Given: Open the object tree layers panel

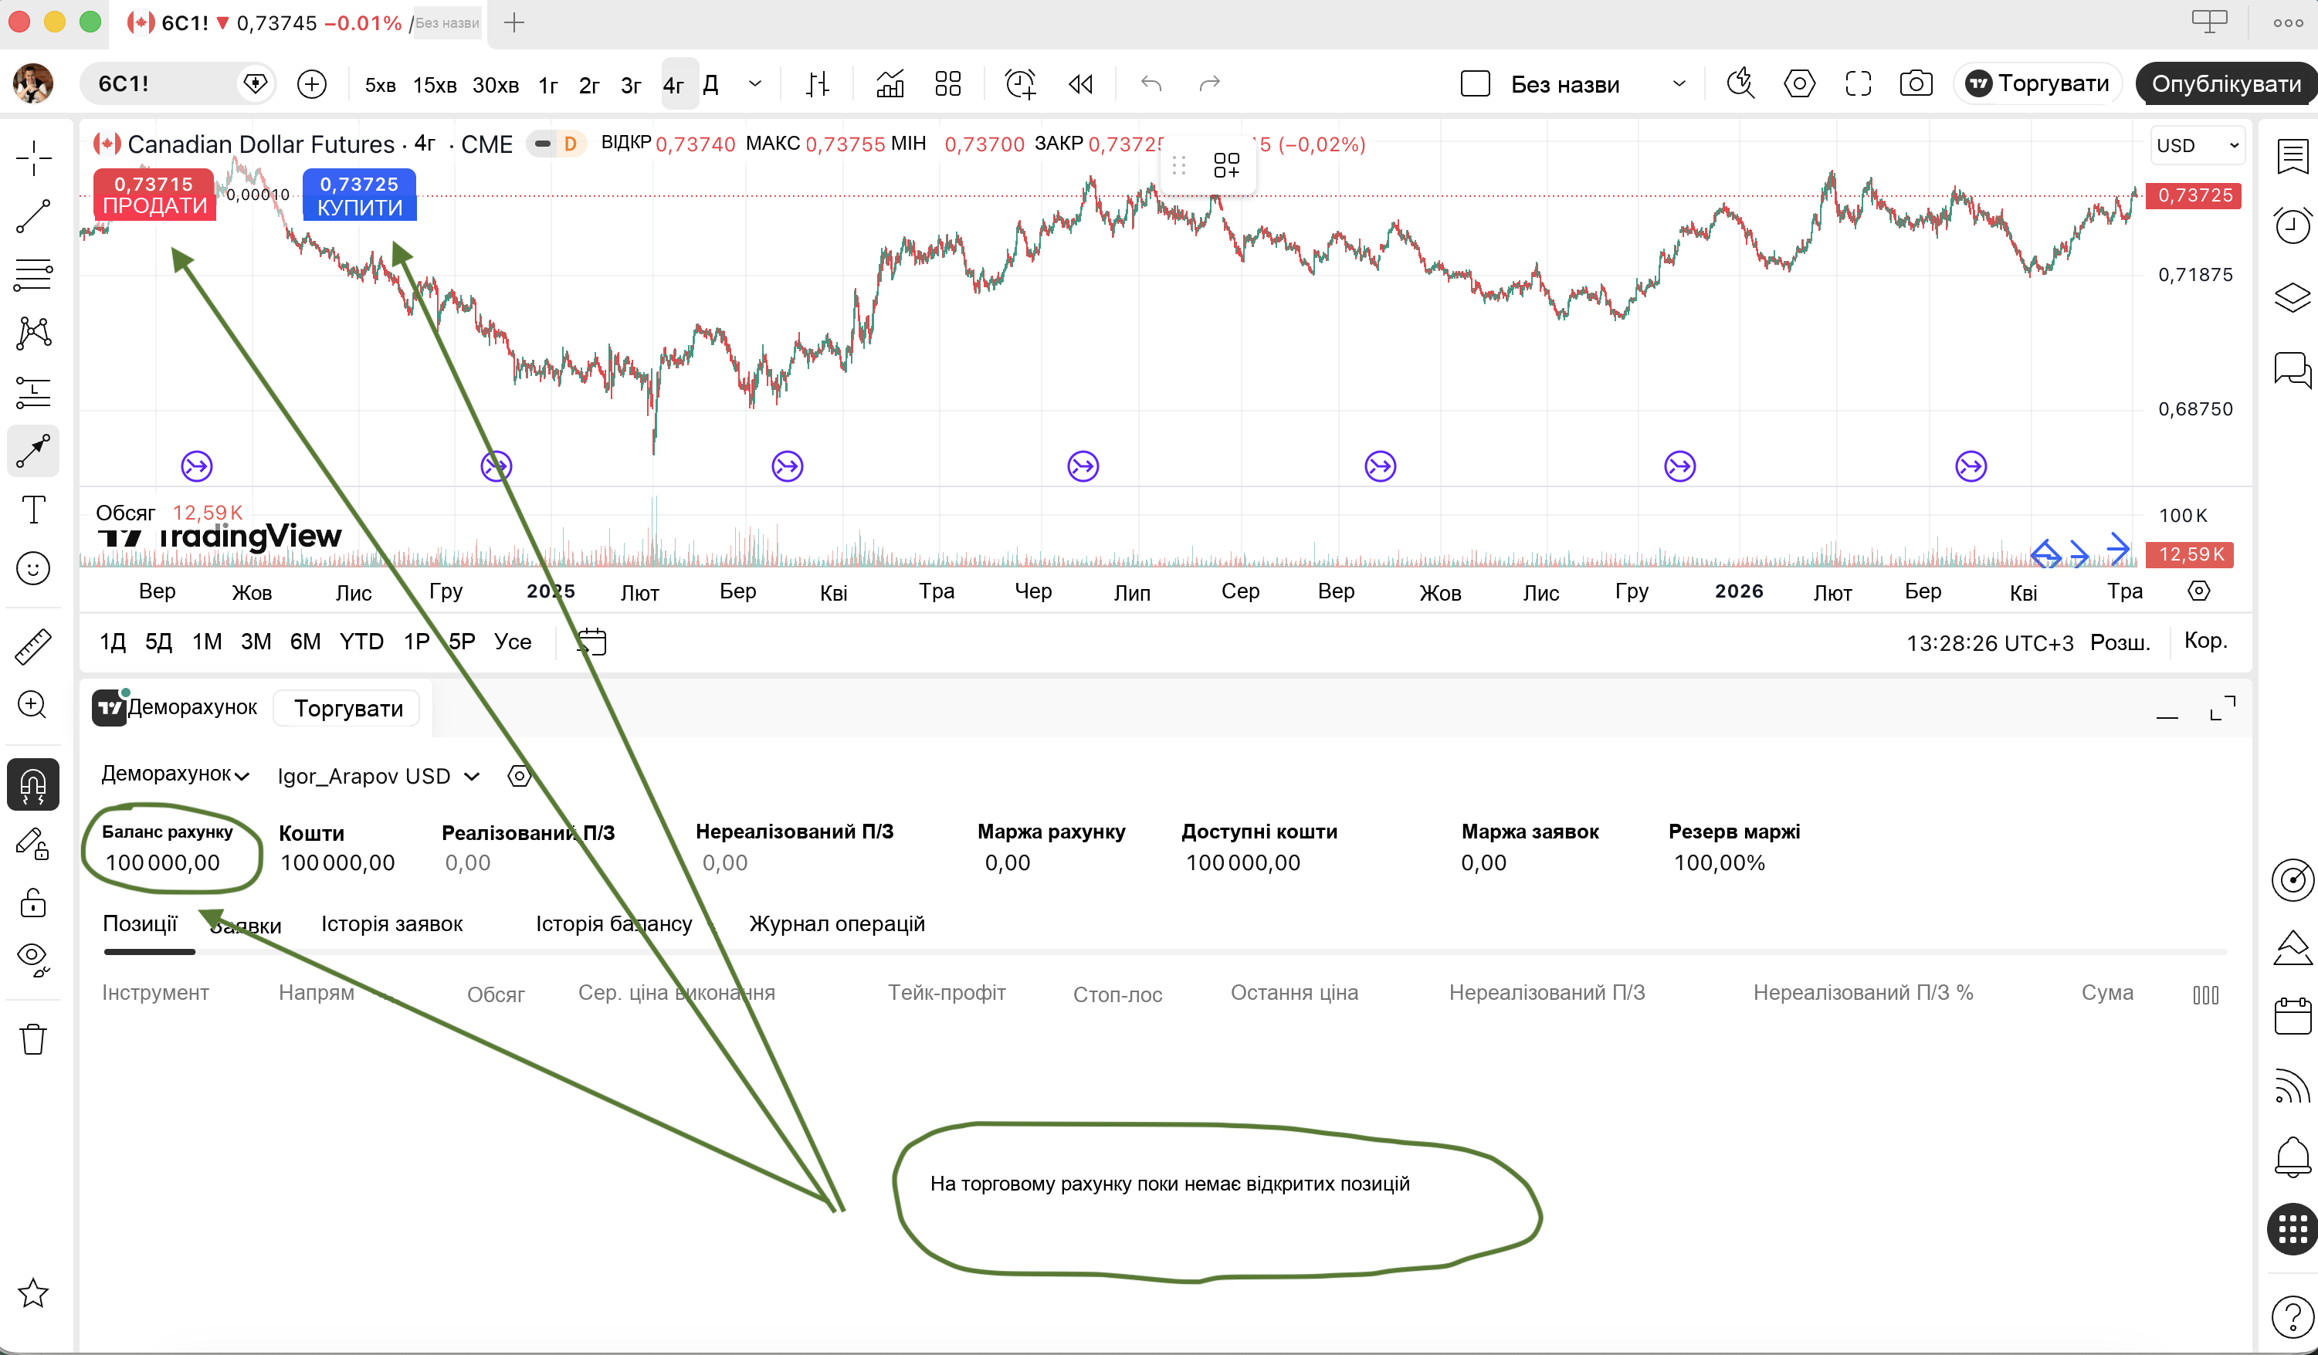Looking at the screenshot, I should [x=2293, y=297].
